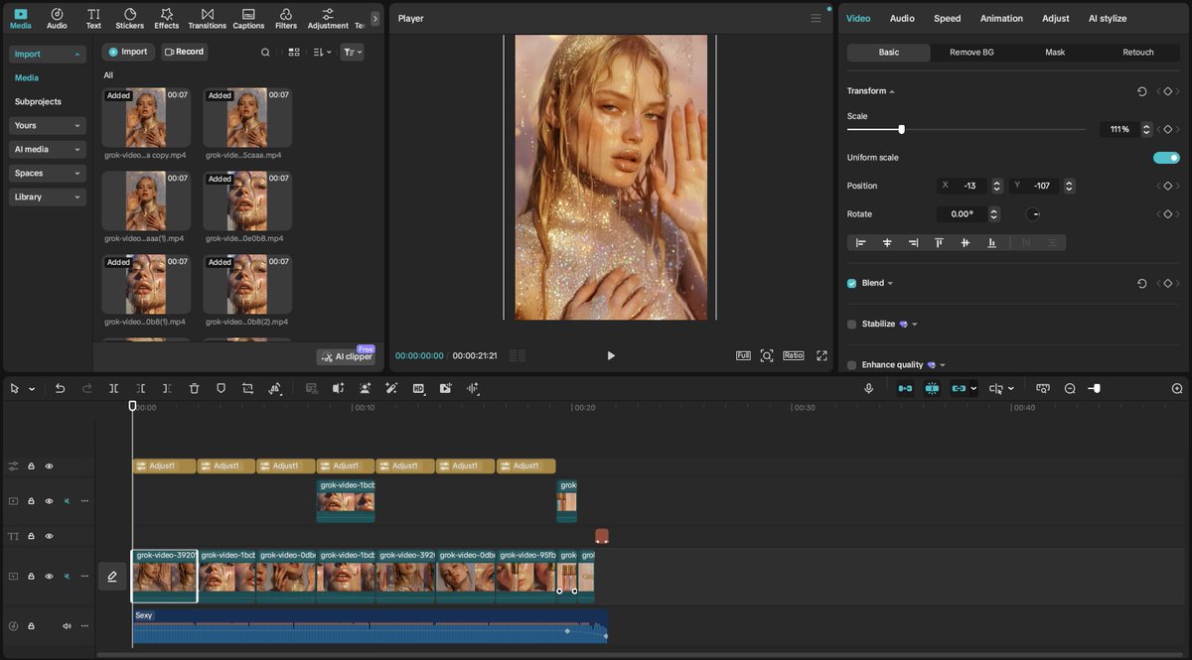
Task: Open the Crop tool in timeline toolbar
Action: click(247, 389)
